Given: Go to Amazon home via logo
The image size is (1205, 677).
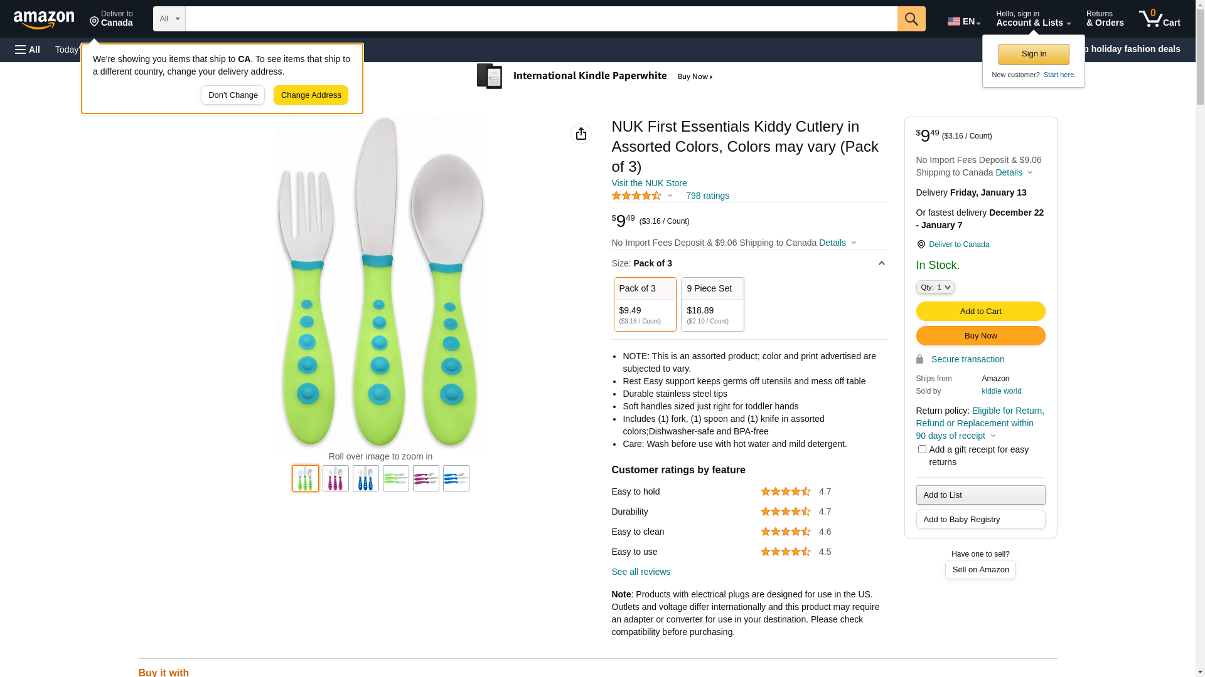Looking at the screenshot, I should coord(44,20).
